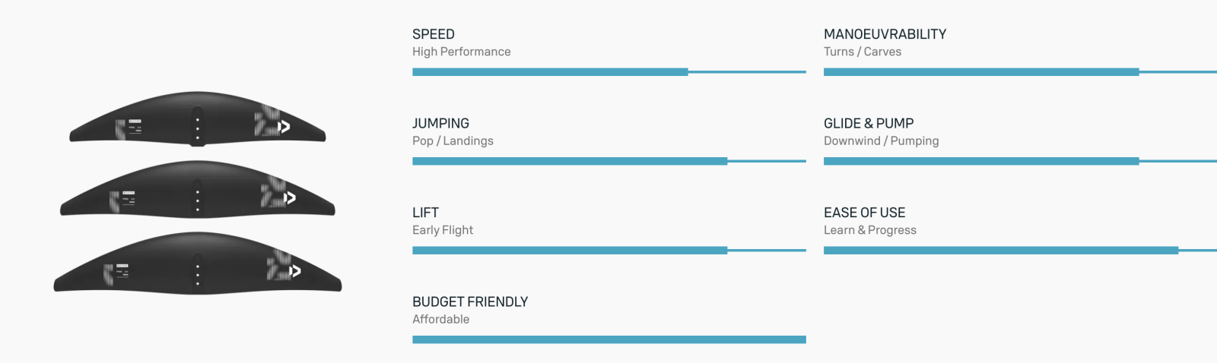Click the middle foil wing image
The image size is (1217, 363).
pyautogui.click(x=198, y=191)
